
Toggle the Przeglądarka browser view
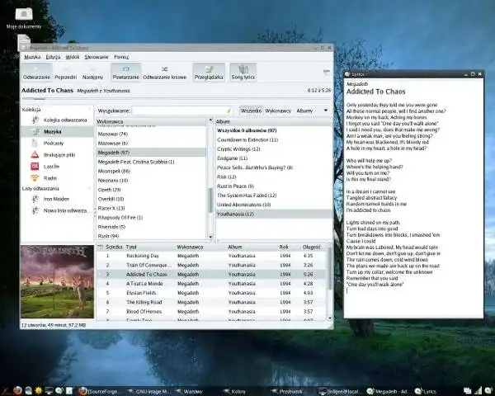tap(209, 72)
